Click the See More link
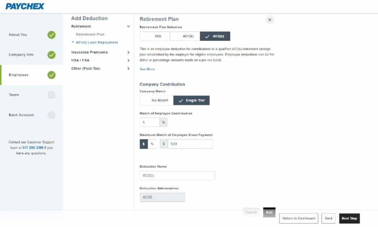Screen dimensions: 378x227 pyautogui.click(x=147, y=69)
